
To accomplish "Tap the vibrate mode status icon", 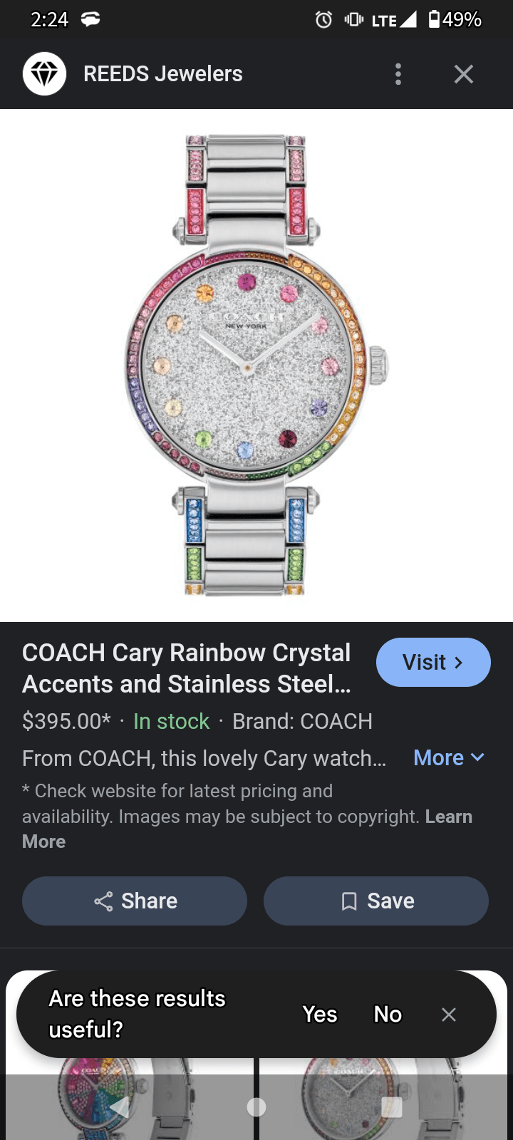I will coord(353,19).
